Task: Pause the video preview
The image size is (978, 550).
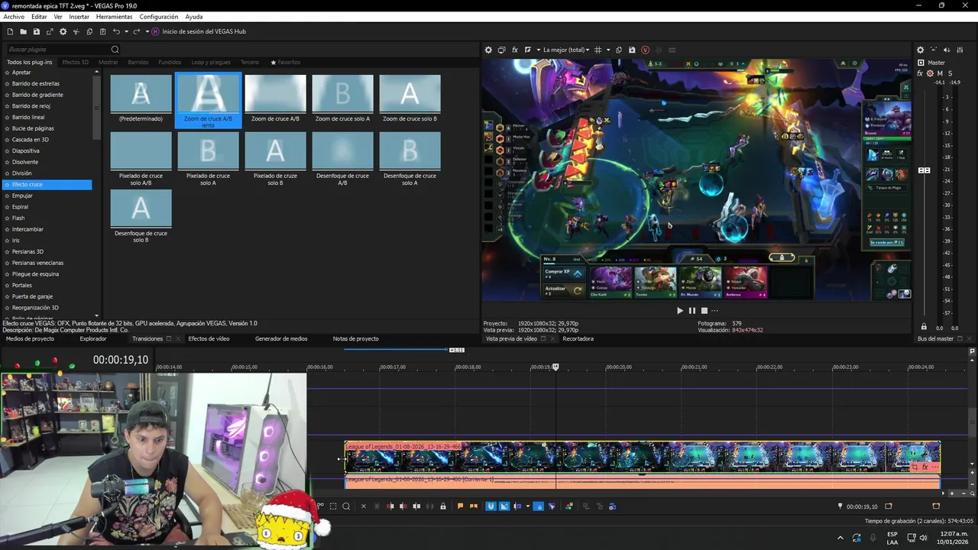Action: click(692, 311)
